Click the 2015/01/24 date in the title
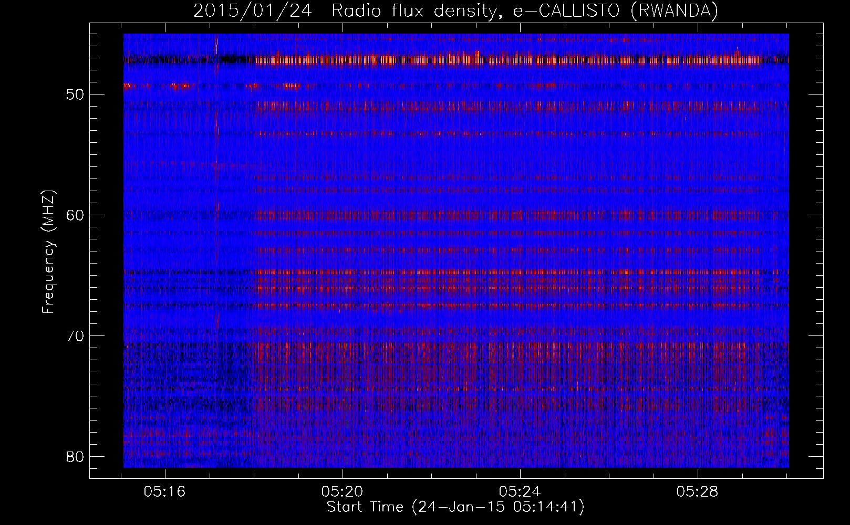Screen dimensions: 850x525 point(257,11)
